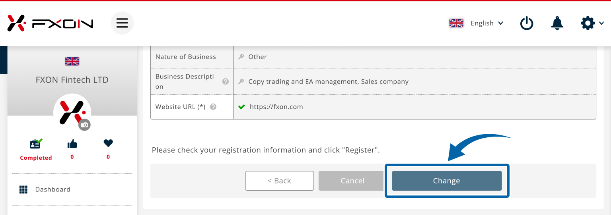This screenshot has height=215, width=611.
Task: Click the Back button
Action: [279, 181]
